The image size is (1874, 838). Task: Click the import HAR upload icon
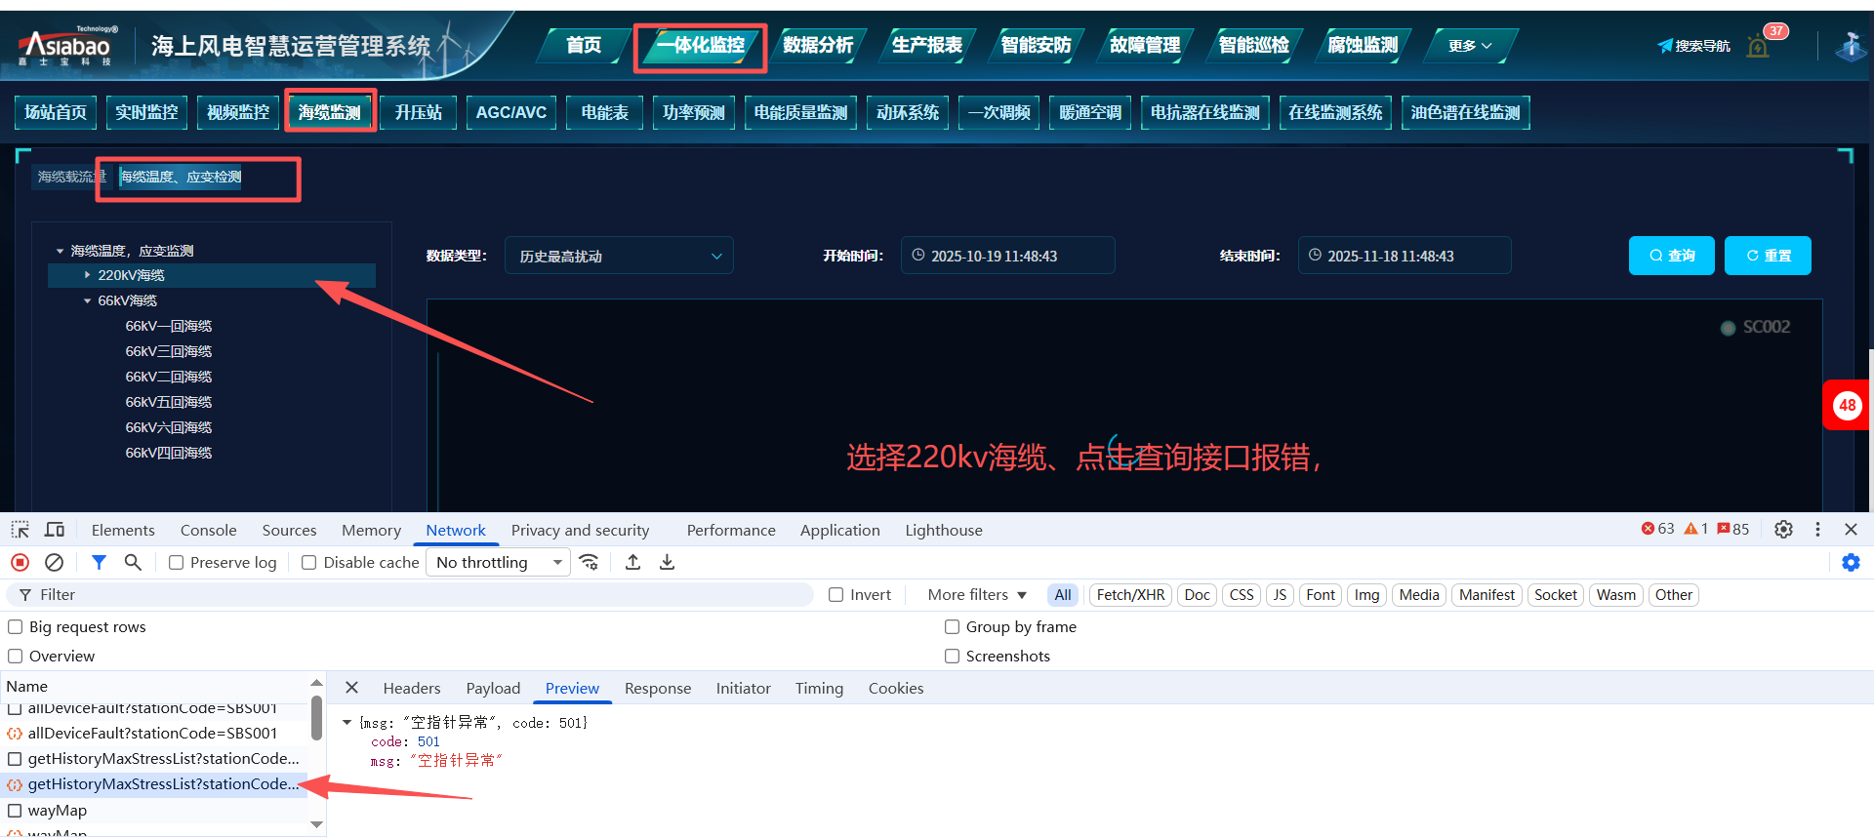point(632,562)
